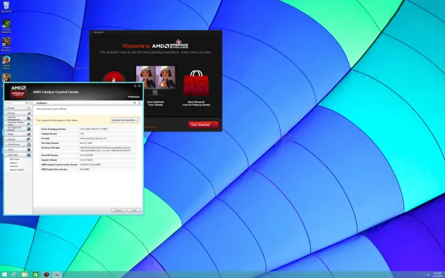Open Internet Explorer from the taskbar
This screenshot has height=278, width=445.
14,274
